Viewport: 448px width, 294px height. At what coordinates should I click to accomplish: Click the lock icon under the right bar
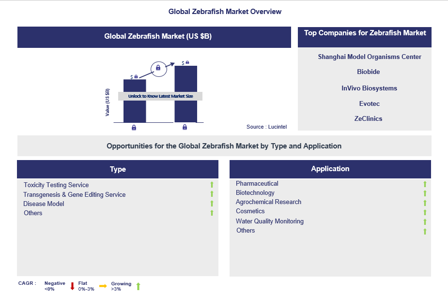(185, 128)
